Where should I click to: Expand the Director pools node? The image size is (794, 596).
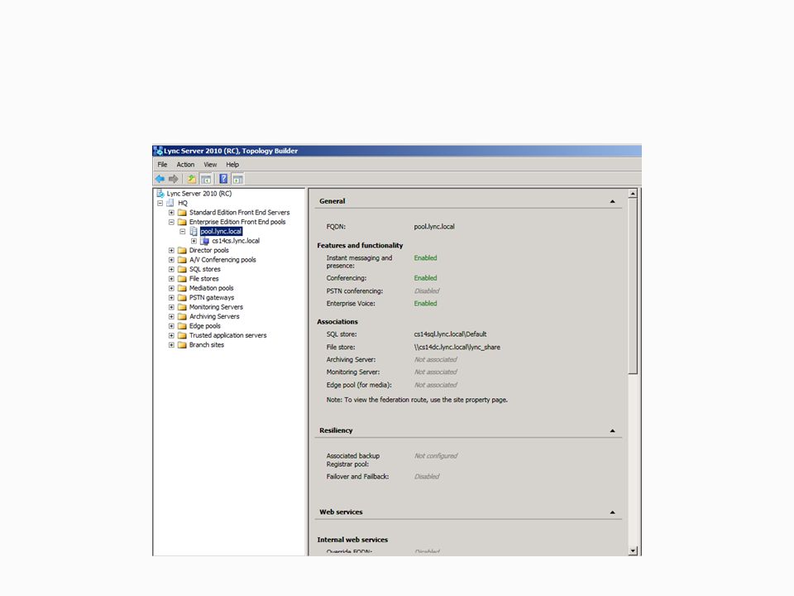(x=171, y=250)
